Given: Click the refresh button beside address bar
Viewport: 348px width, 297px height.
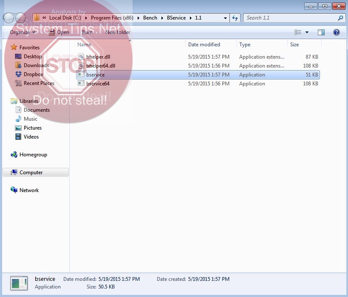Looking at the screenshot, I should click(x=235, y=18).
